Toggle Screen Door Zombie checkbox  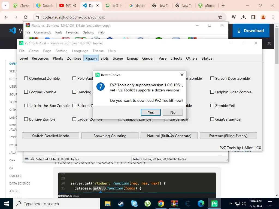coord(212,78)
